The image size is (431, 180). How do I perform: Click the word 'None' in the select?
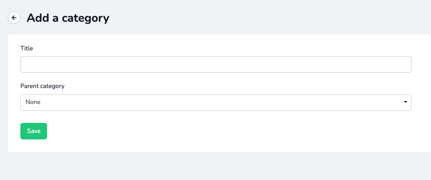coord(33,102)
